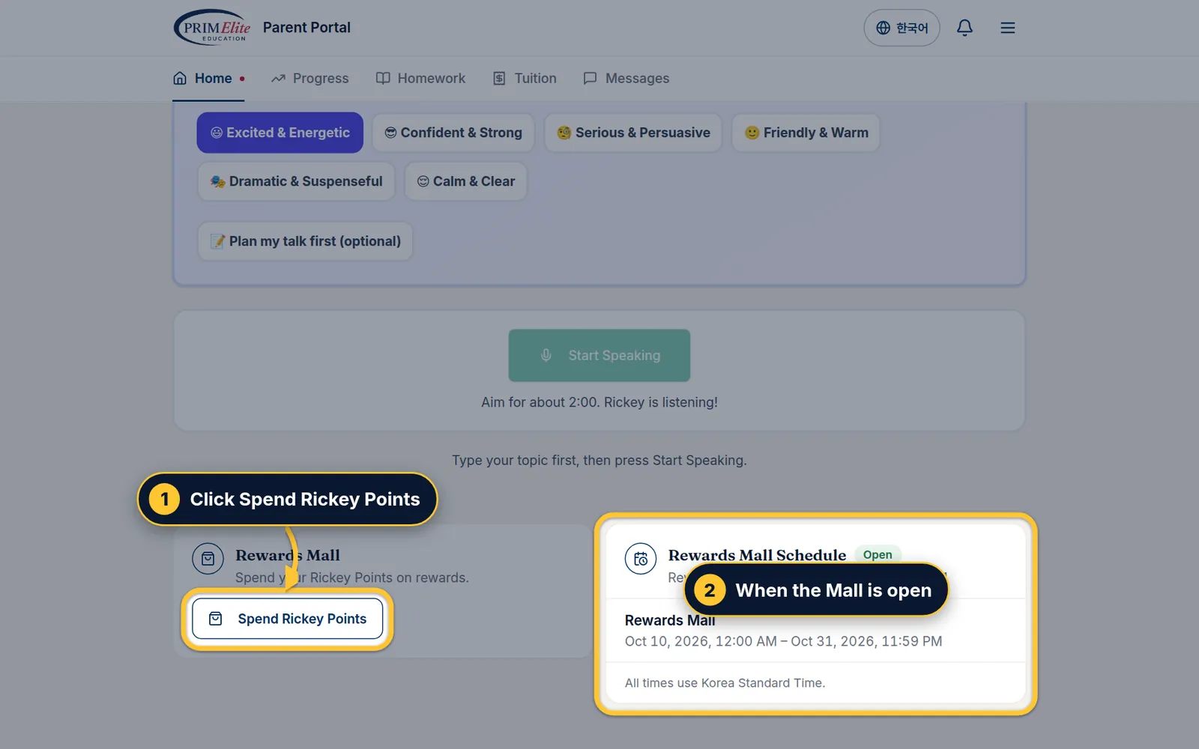Viewport: 1199px width, 749px height.
Task: Click the Oct 10, 2026 date range text
Action: (784, 641)
